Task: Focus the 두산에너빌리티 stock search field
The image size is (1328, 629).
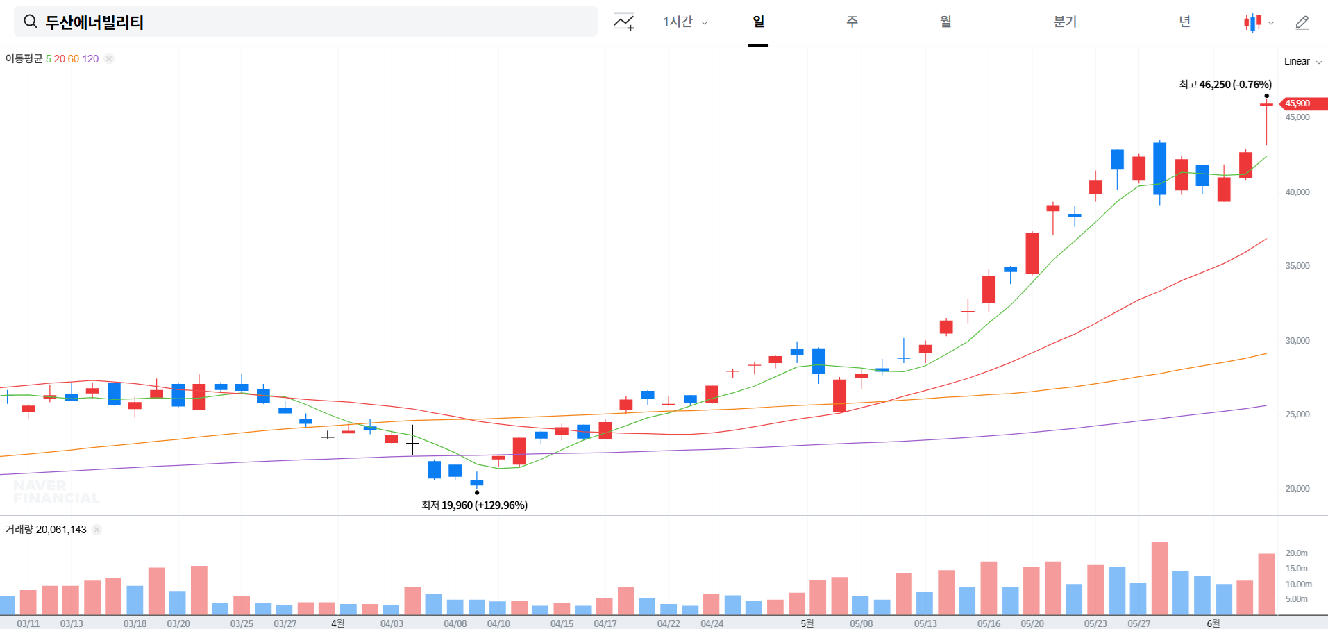Action: (x=305, y=22)
